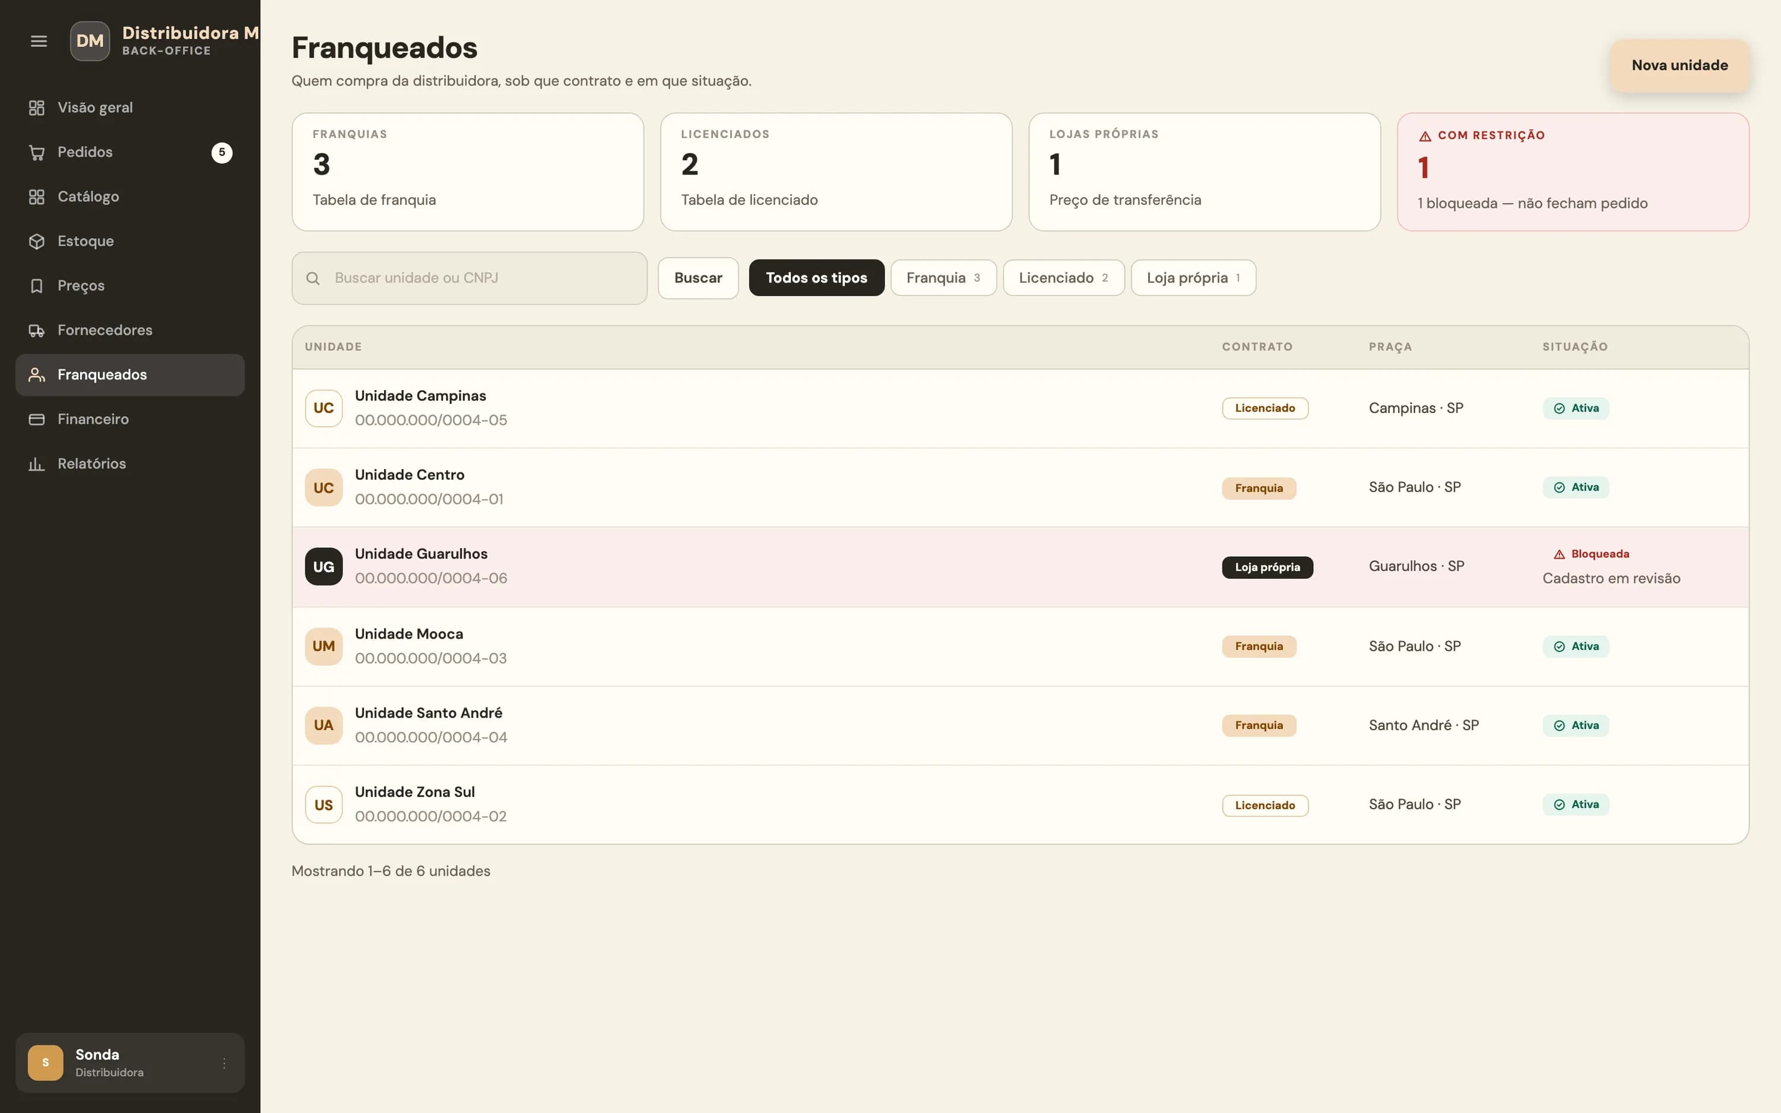This screenshot has height=1113, width=1781.
Task: Click the UA avatar for Santo André
Action: [x=324, y=726]
